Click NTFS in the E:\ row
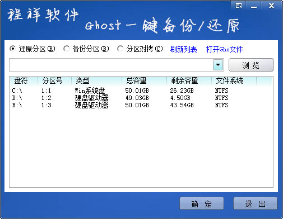Image resolution: width=283 pixels, height=219 pixels. pos(221,105)
